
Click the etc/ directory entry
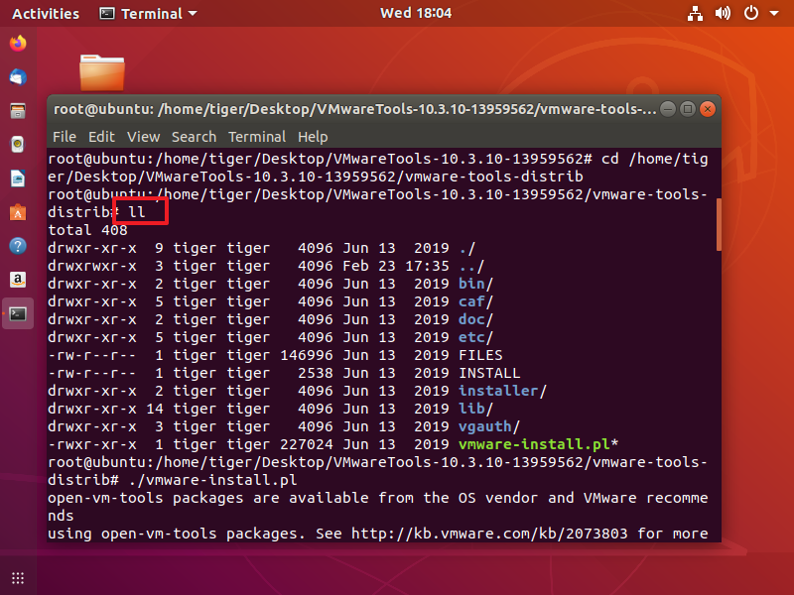(x=475, y=337)
